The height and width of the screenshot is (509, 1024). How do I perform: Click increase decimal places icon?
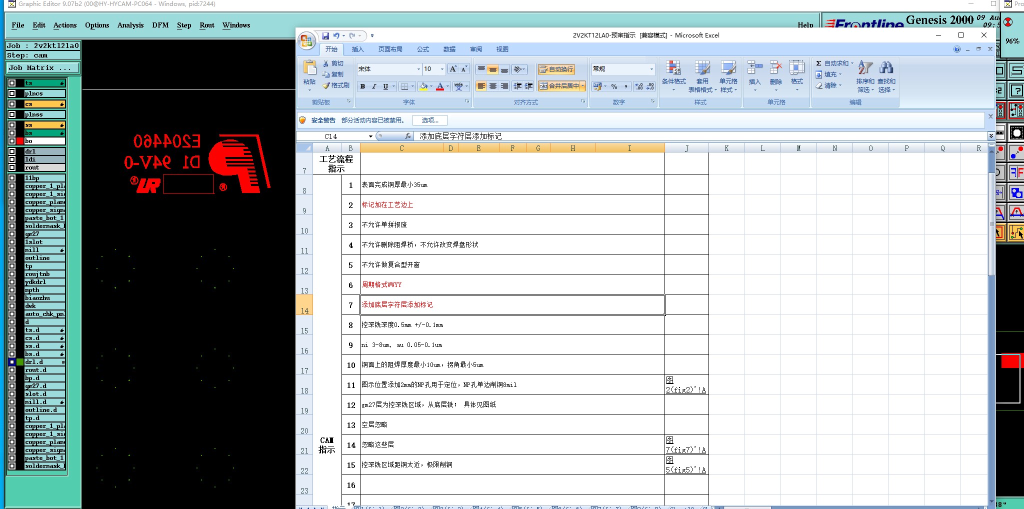tap(639, 86)
